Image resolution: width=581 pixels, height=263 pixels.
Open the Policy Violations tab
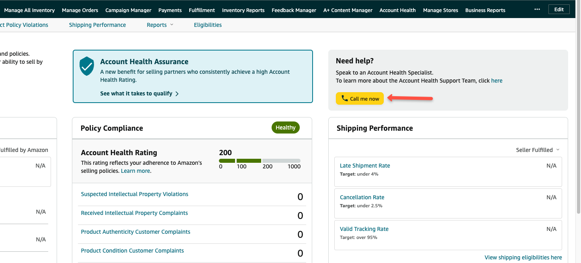point(24,25)
